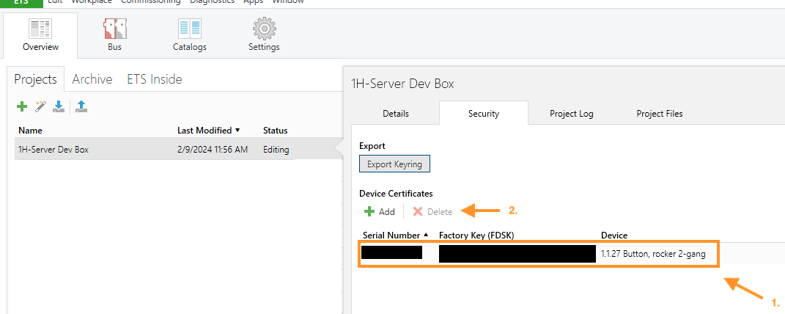Open the Project Files tab

(x=660, y=113)
